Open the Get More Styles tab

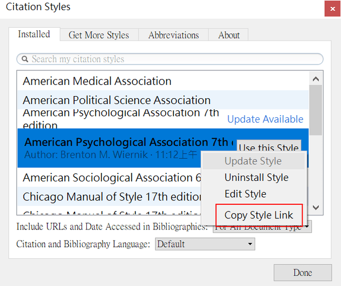click(x=99, y=35)
